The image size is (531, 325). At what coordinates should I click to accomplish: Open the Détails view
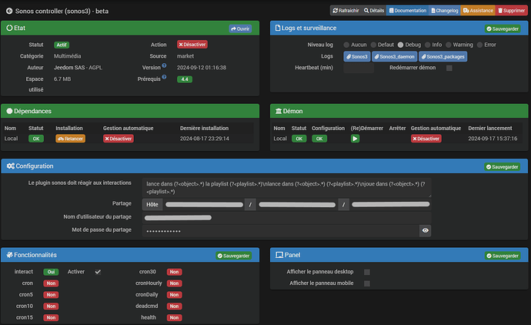click(x=374, y=11)
